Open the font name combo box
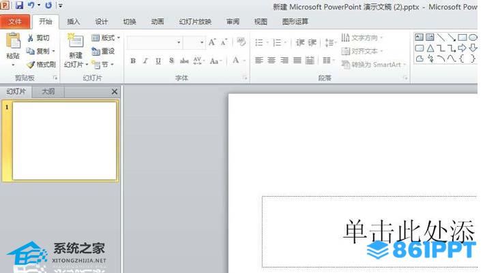 (155, 42)
